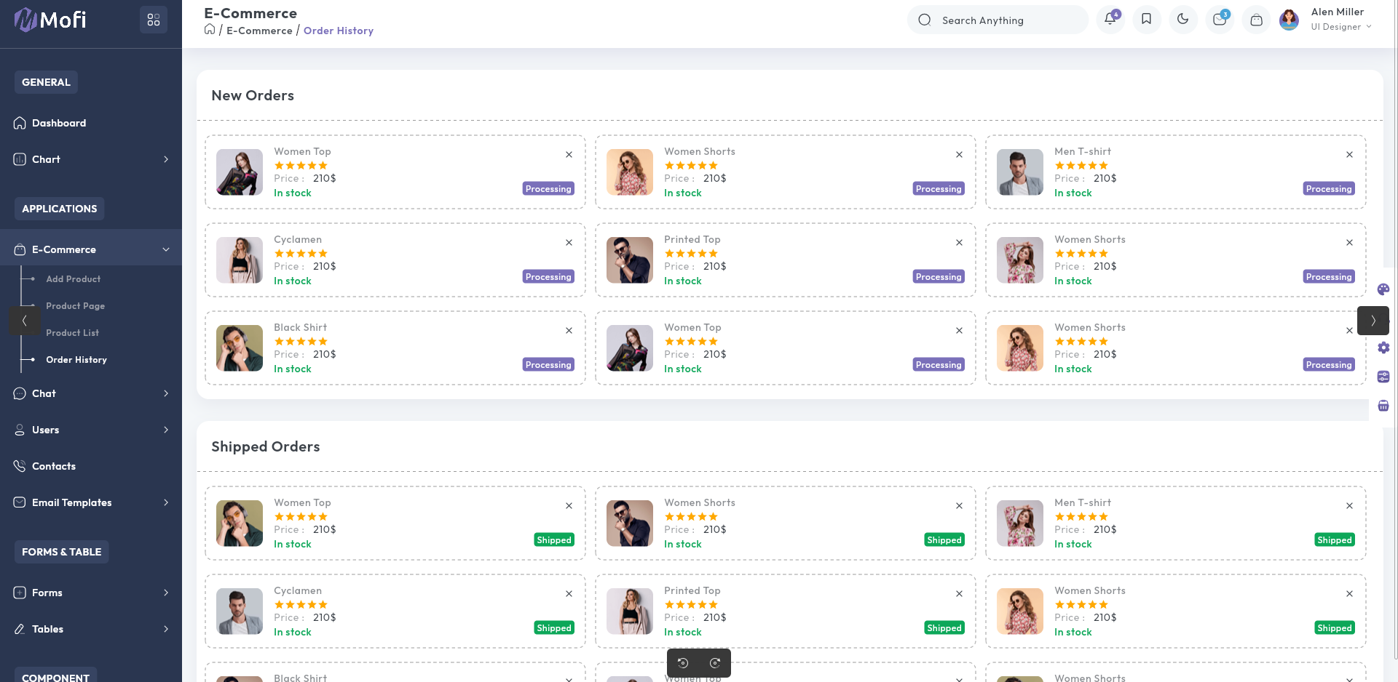
Task: Open the shopping bag cart icon
Action: 1256,20
